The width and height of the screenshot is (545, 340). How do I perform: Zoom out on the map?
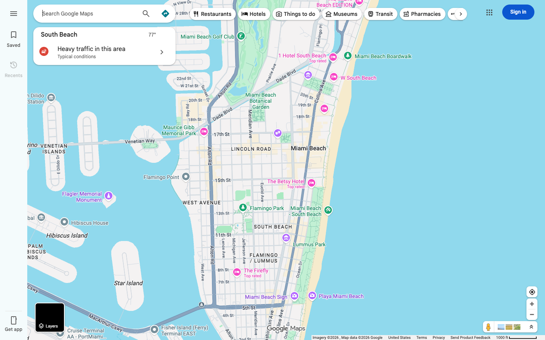click(532, 315)
